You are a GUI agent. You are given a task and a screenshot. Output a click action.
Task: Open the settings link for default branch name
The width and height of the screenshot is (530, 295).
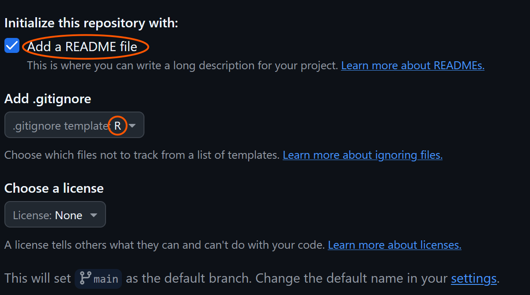(x=473, y=279)
